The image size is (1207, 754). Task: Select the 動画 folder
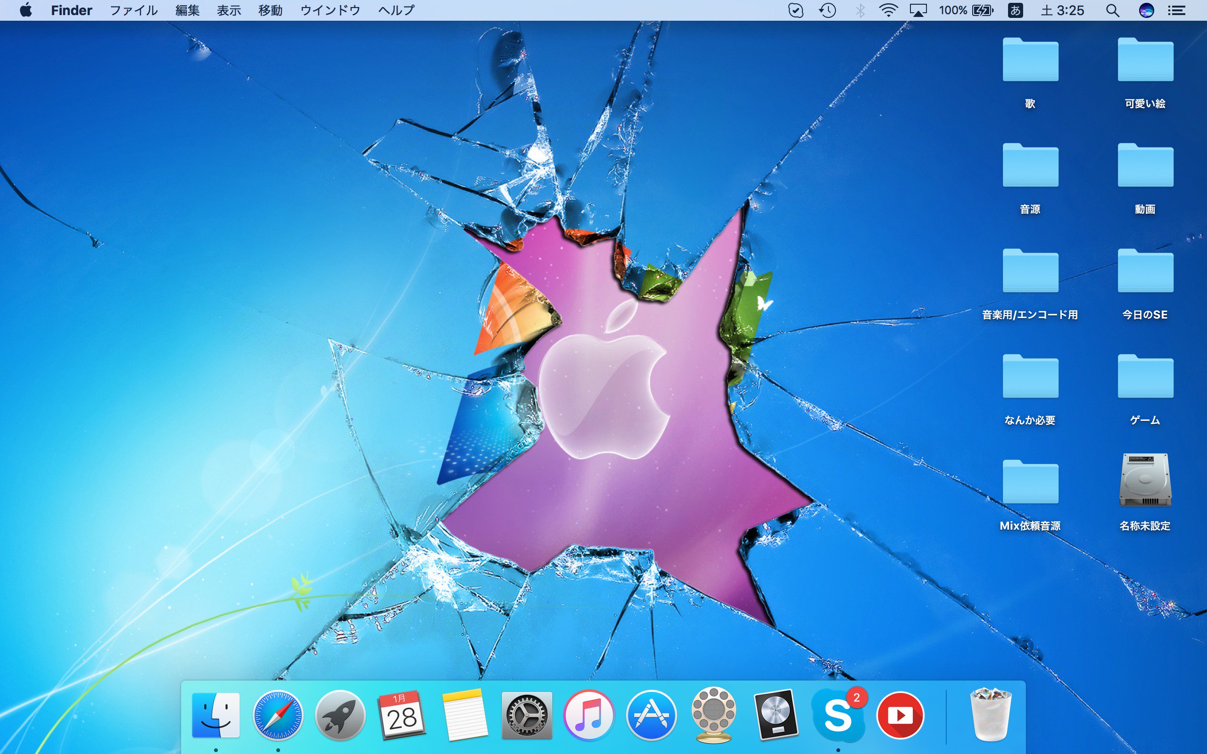tap(1145, 180)
